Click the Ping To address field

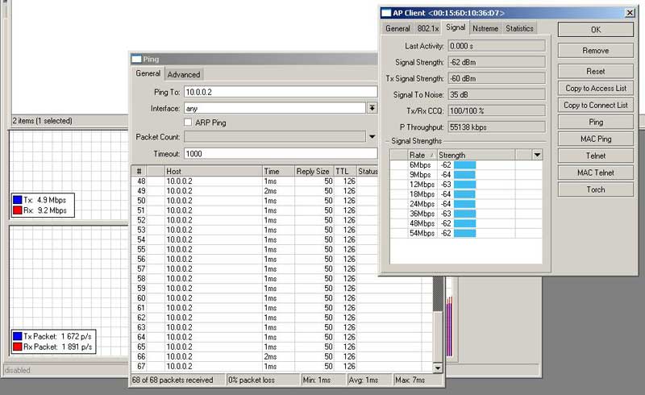(x=281, y=92)
